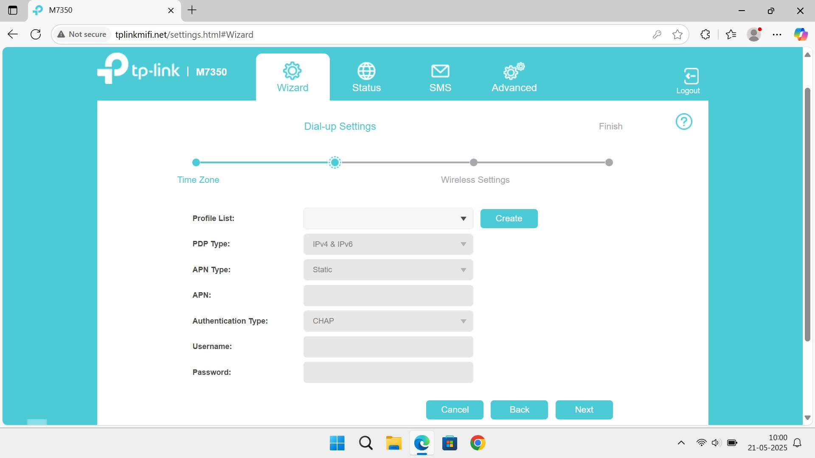815x458 pixels.
Task: Open the Authentication Type dropdown
Action: click(x=388, y=321)
